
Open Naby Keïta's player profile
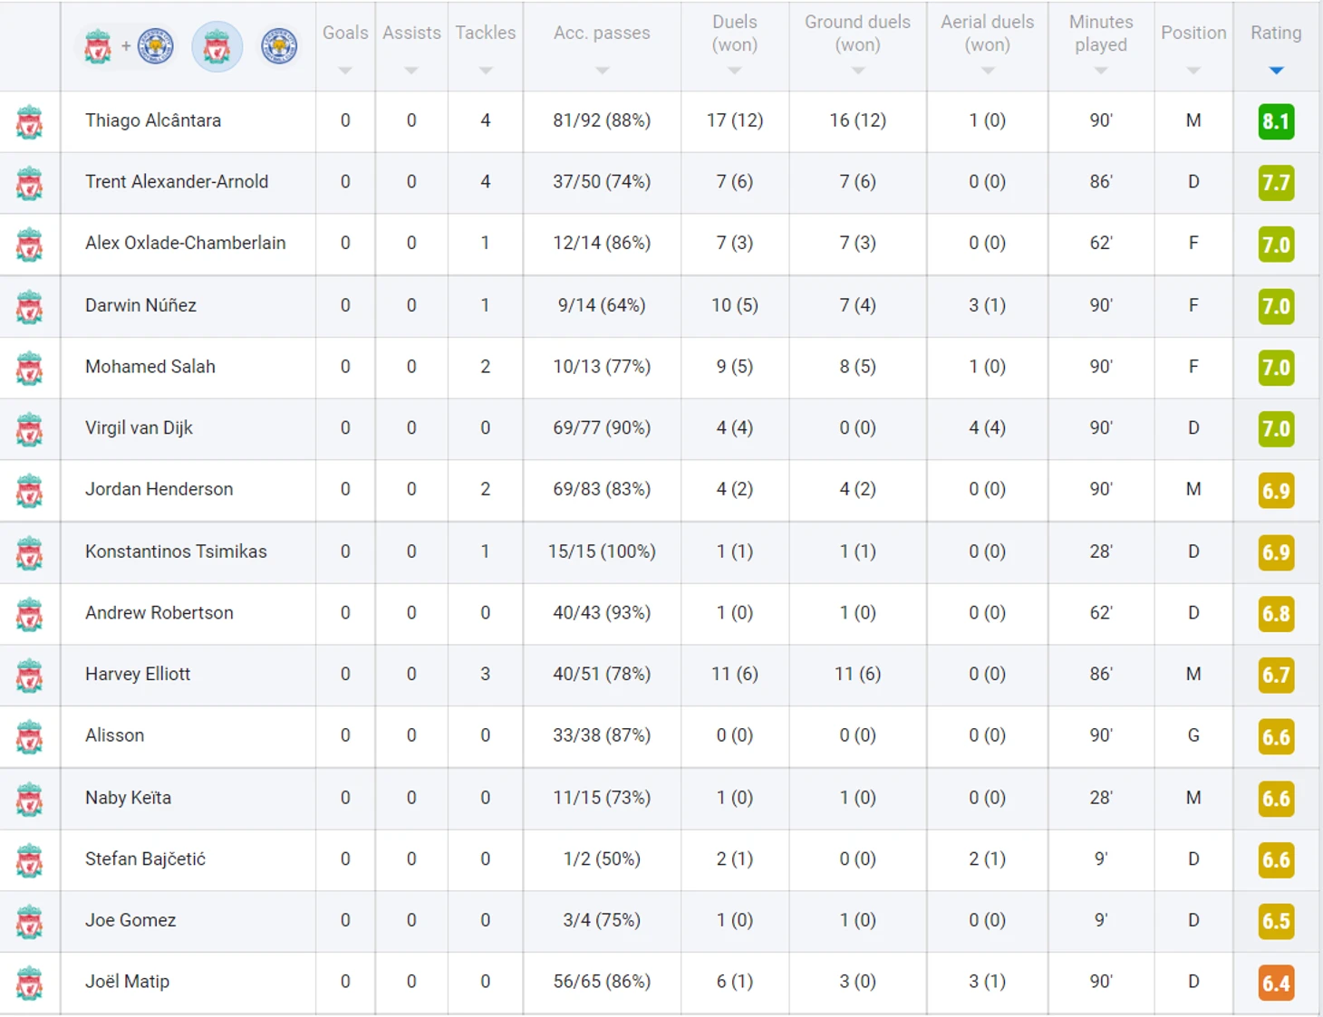(x=128, y=798)
